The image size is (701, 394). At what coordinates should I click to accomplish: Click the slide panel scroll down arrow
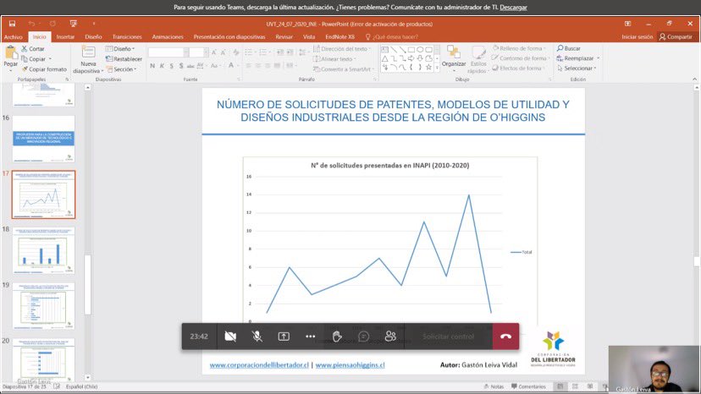pyautogui.click(x=88, y=377)
